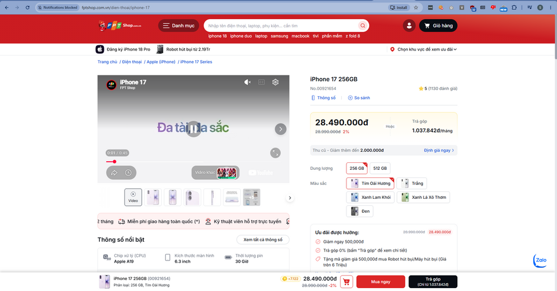This screenshot has width=557, height=291.
Task: Click the FPT Shop logo
Action: pyautogui.click(x=120, y=26)
